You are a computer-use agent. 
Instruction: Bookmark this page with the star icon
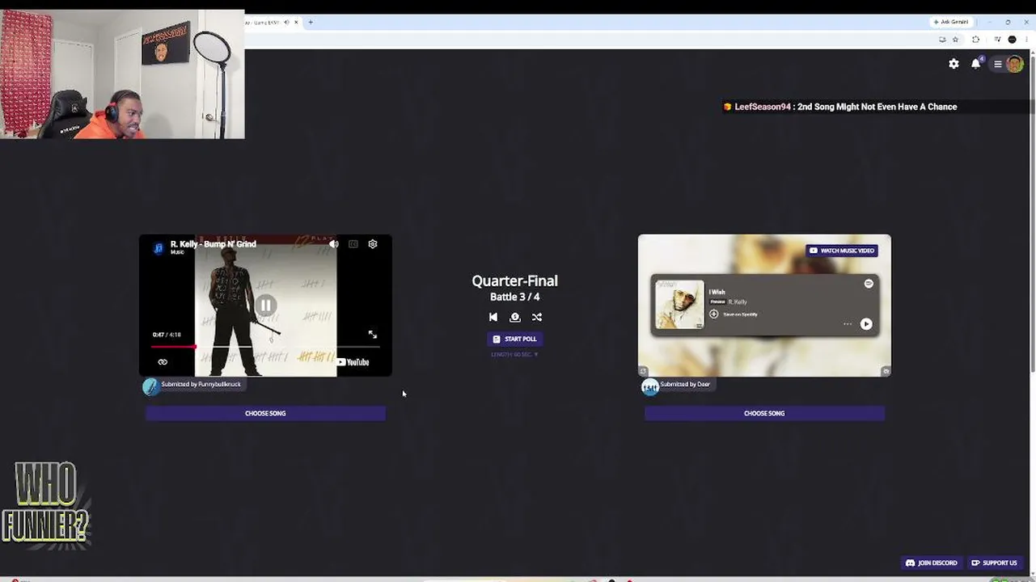tap(955, 40)
